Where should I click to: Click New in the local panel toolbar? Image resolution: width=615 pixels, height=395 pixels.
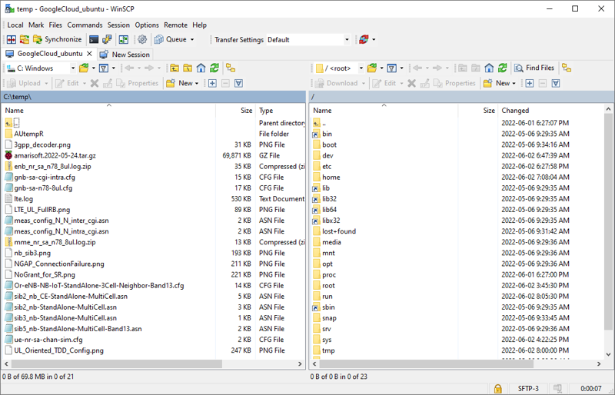(179, 83)
